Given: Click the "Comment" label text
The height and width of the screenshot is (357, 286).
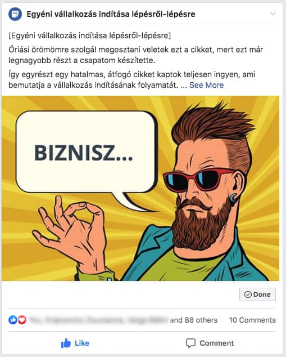Looking at the screenshot, I should click(x=216, y=343).
